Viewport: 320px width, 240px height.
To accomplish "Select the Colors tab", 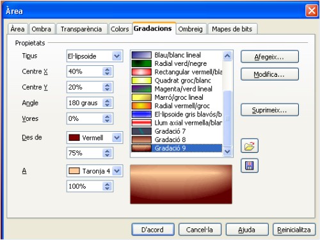I will [120, 29].
